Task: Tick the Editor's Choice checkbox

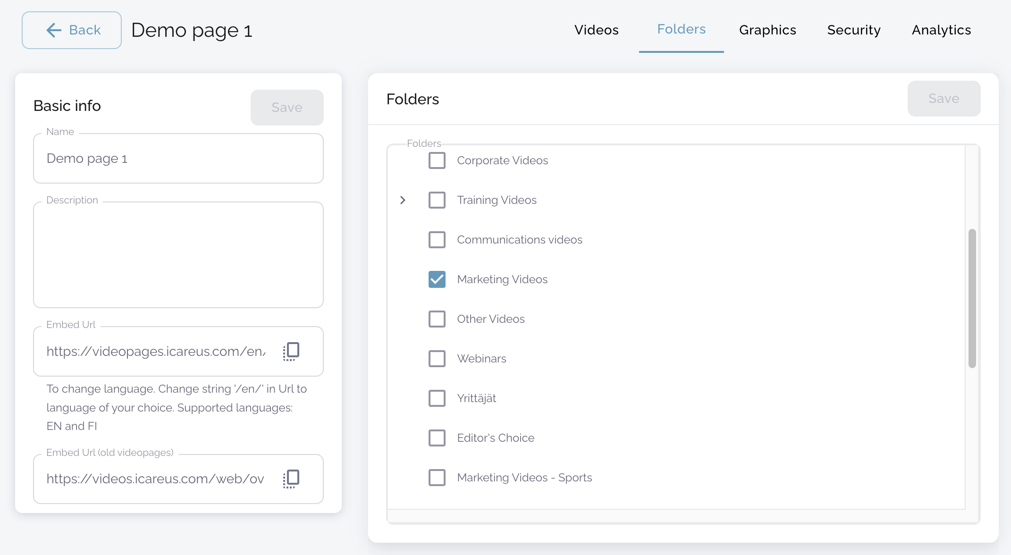Action: tap(437, 438)
